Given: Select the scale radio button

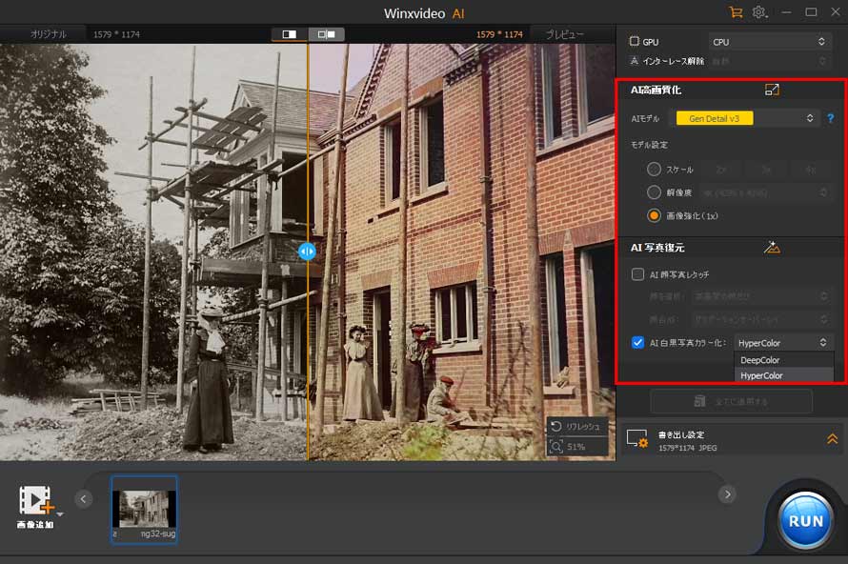Looking at the screenshot, I should pos(654,169).
